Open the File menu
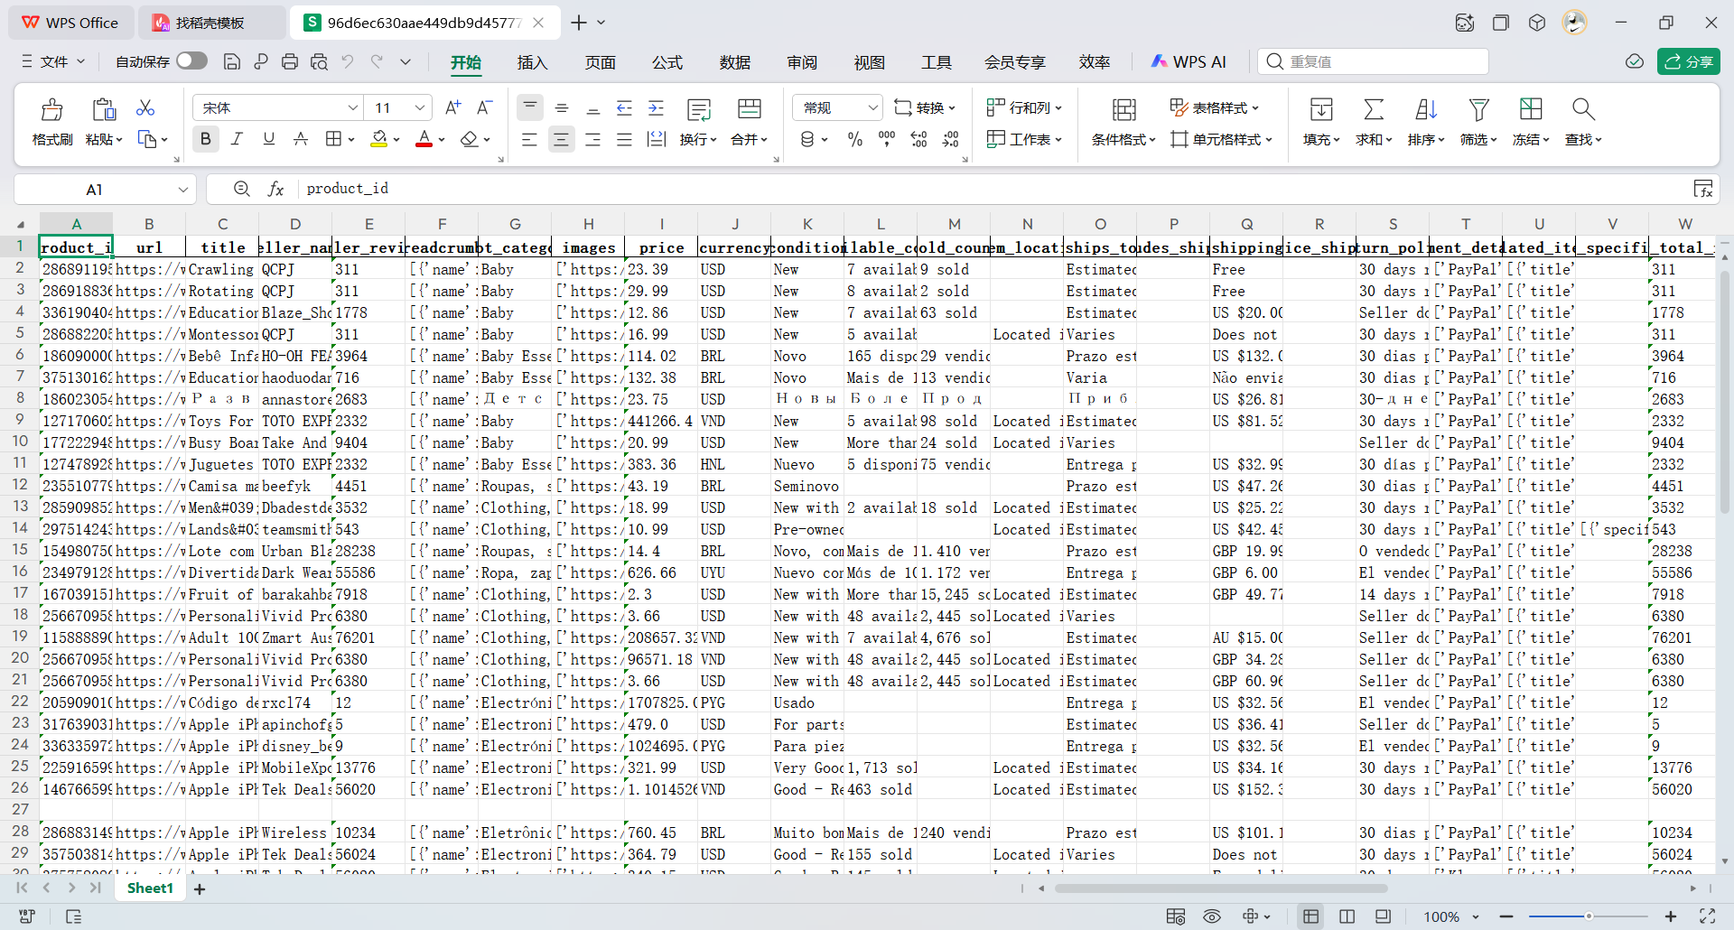The image size is (1734, 930). pos(54,61)
